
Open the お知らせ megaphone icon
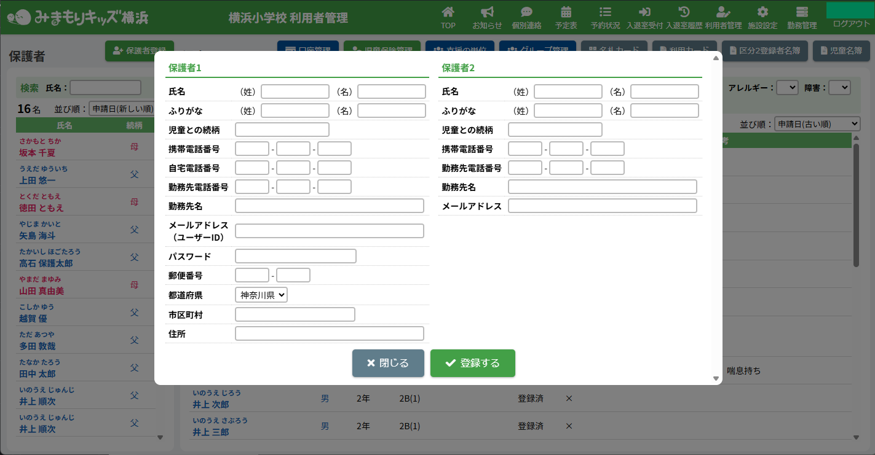pos(487,17)
